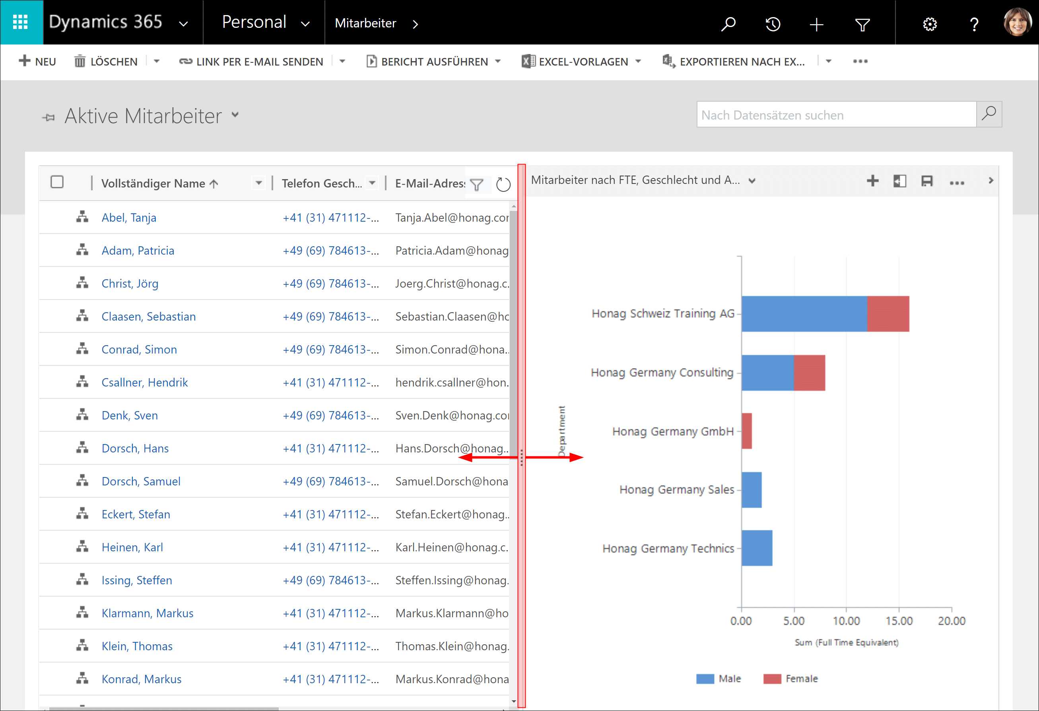
Task: Expand the export to Excel dropdown arrow
Action: (828, 61)
